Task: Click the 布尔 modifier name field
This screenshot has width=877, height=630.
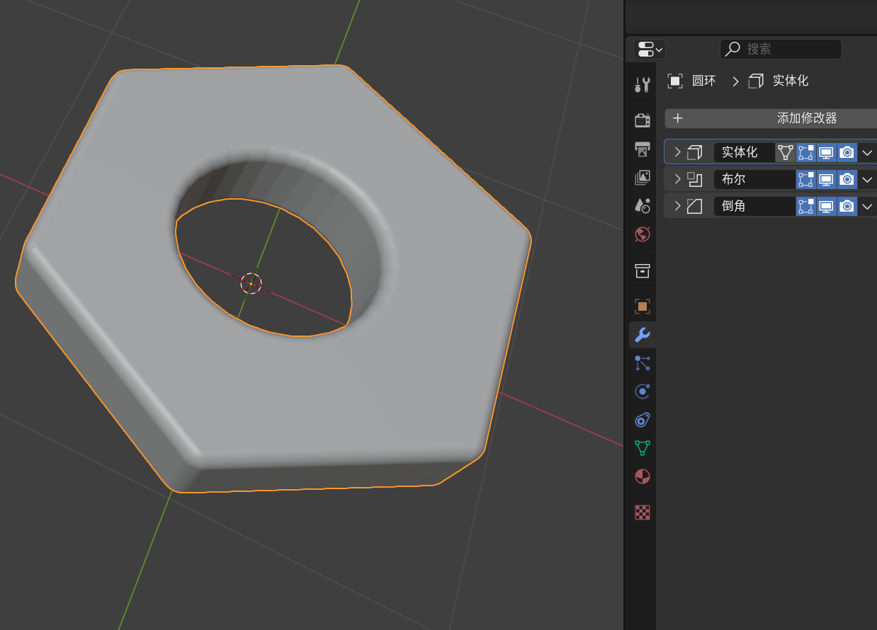Action: [754, 179]
